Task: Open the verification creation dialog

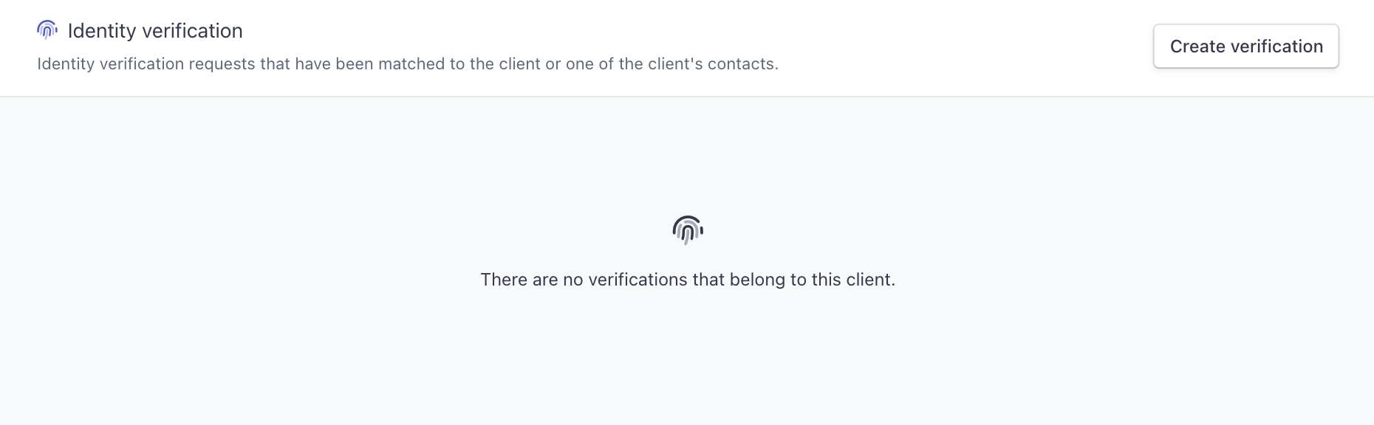Action: [x=1245, y=46]
